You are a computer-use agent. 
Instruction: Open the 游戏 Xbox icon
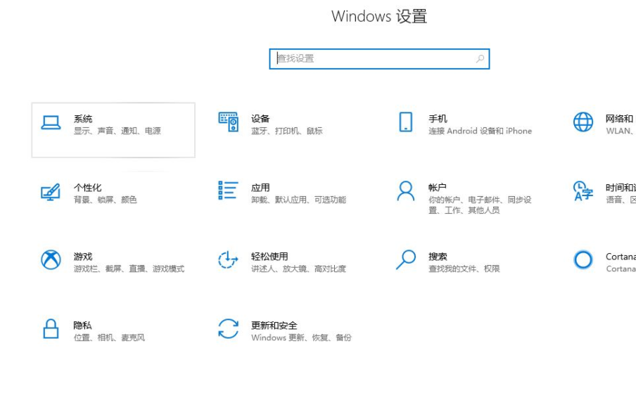[51, 259]
